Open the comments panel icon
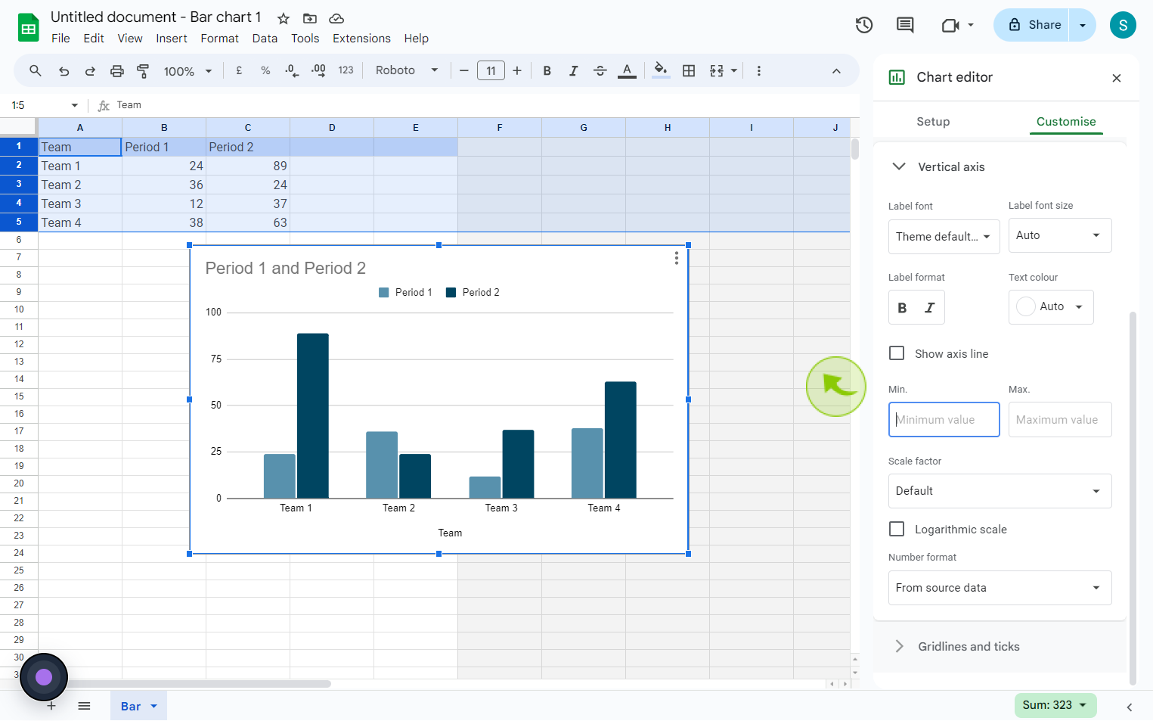This screenshot has width=1153, height=721. tap(905, 25)
